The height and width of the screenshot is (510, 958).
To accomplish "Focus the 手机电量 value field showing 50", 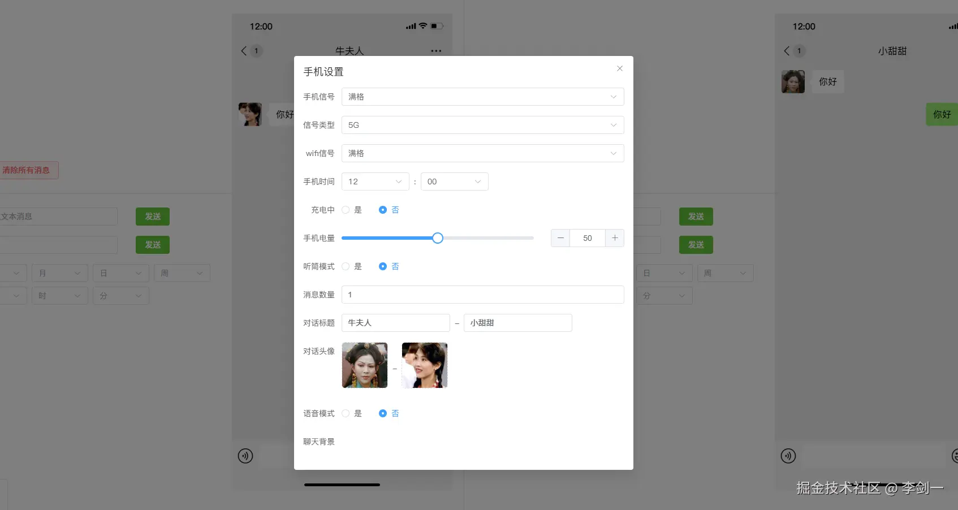I will coord(588,238).
